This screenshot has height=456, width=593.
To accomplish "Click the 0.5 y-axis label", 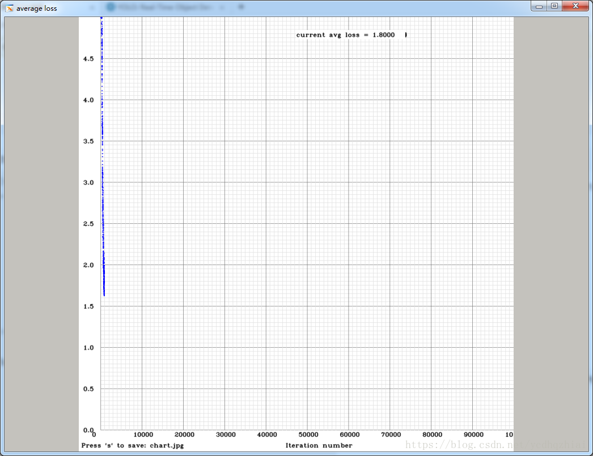I will click(88, 389).
